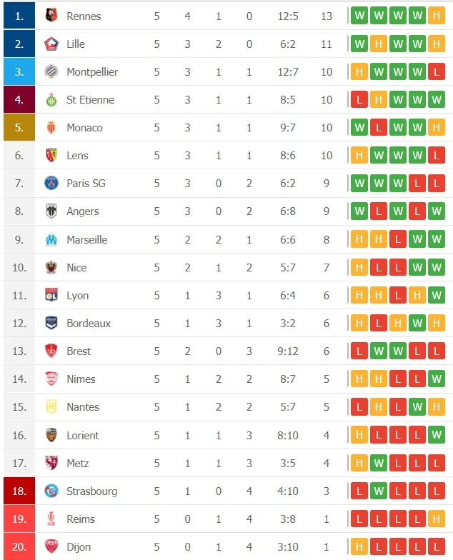Open the St Etienne team link

(x=90, y=100)
